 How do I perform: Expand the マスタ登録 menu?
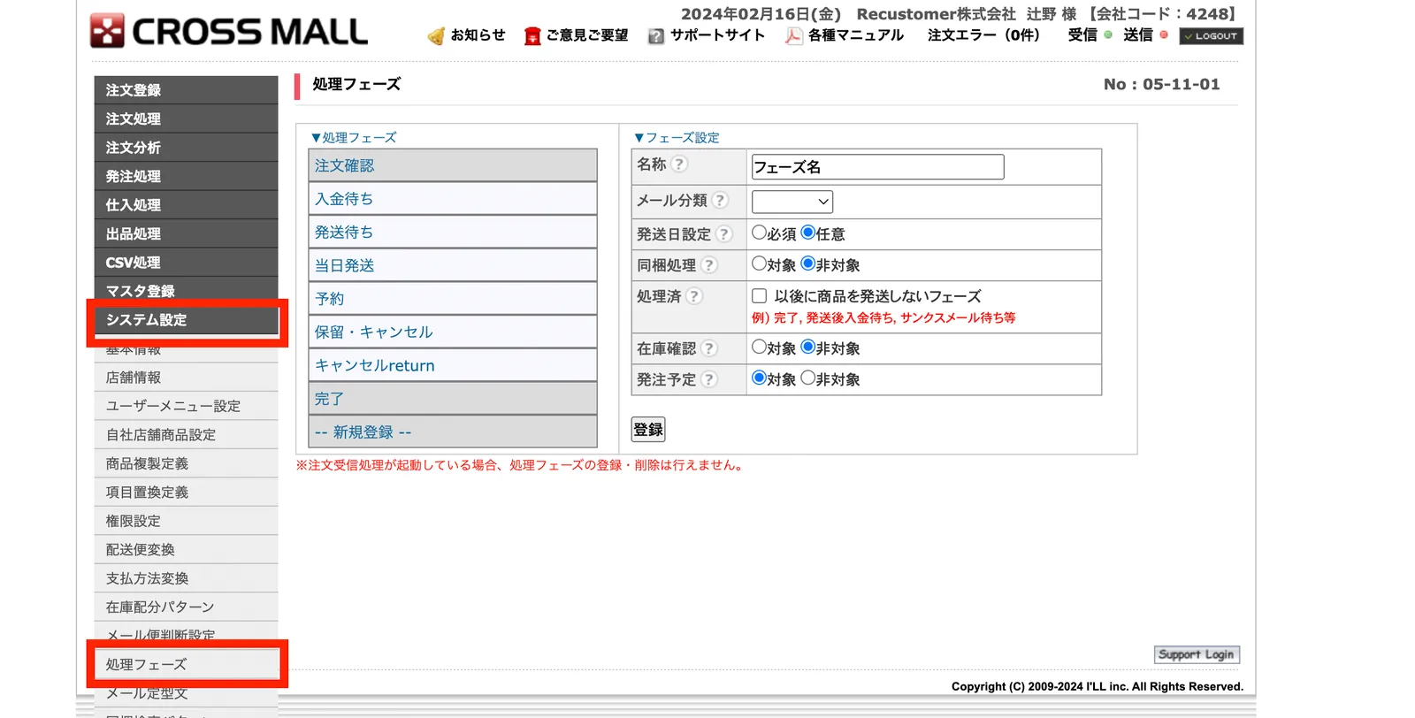(x=186, y=291)
